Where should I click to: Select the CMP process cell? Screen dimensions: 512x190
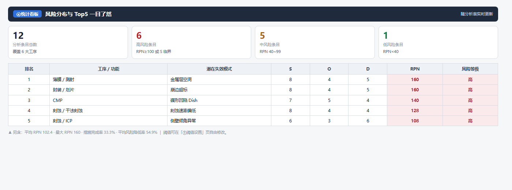tap(109, 100)
